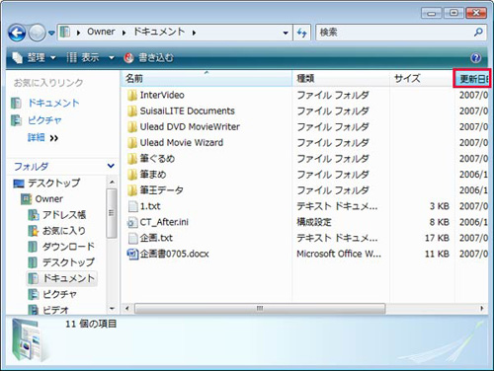This screenshot has width=494, height=371.
Task: Sort by サイズ column header
Action: pos(423,78)
